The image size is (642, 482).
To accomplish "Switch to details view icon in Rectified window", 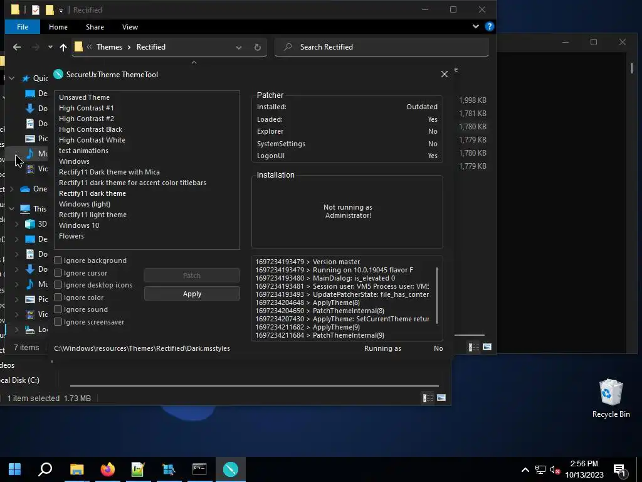I will pos(473,347).
